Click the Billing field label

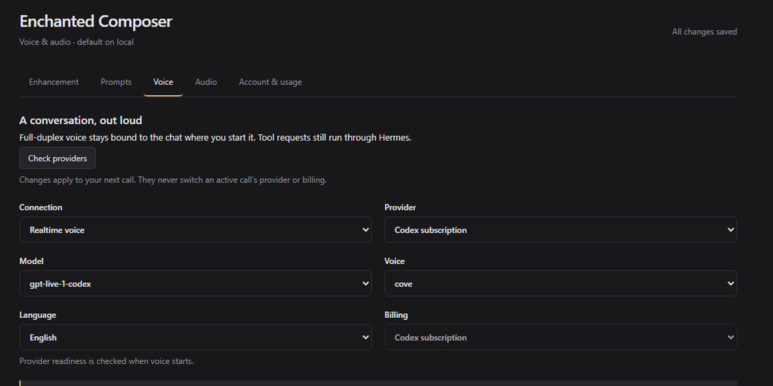[396, 315]
